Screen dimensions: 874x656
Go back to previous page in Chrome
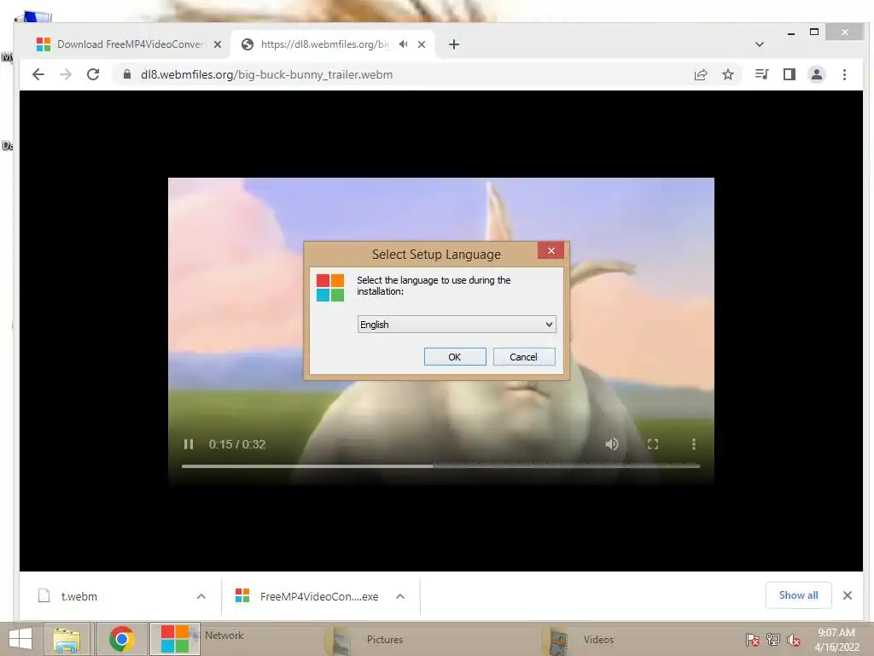click(38, 74)
